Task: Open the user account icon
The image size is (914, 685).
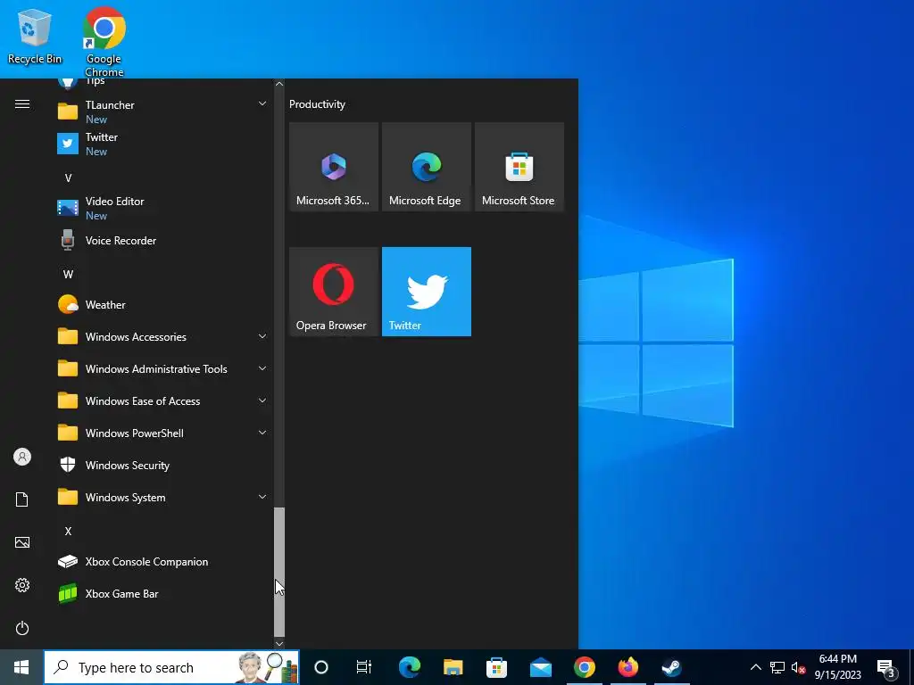Action: [x=22, y=457]
